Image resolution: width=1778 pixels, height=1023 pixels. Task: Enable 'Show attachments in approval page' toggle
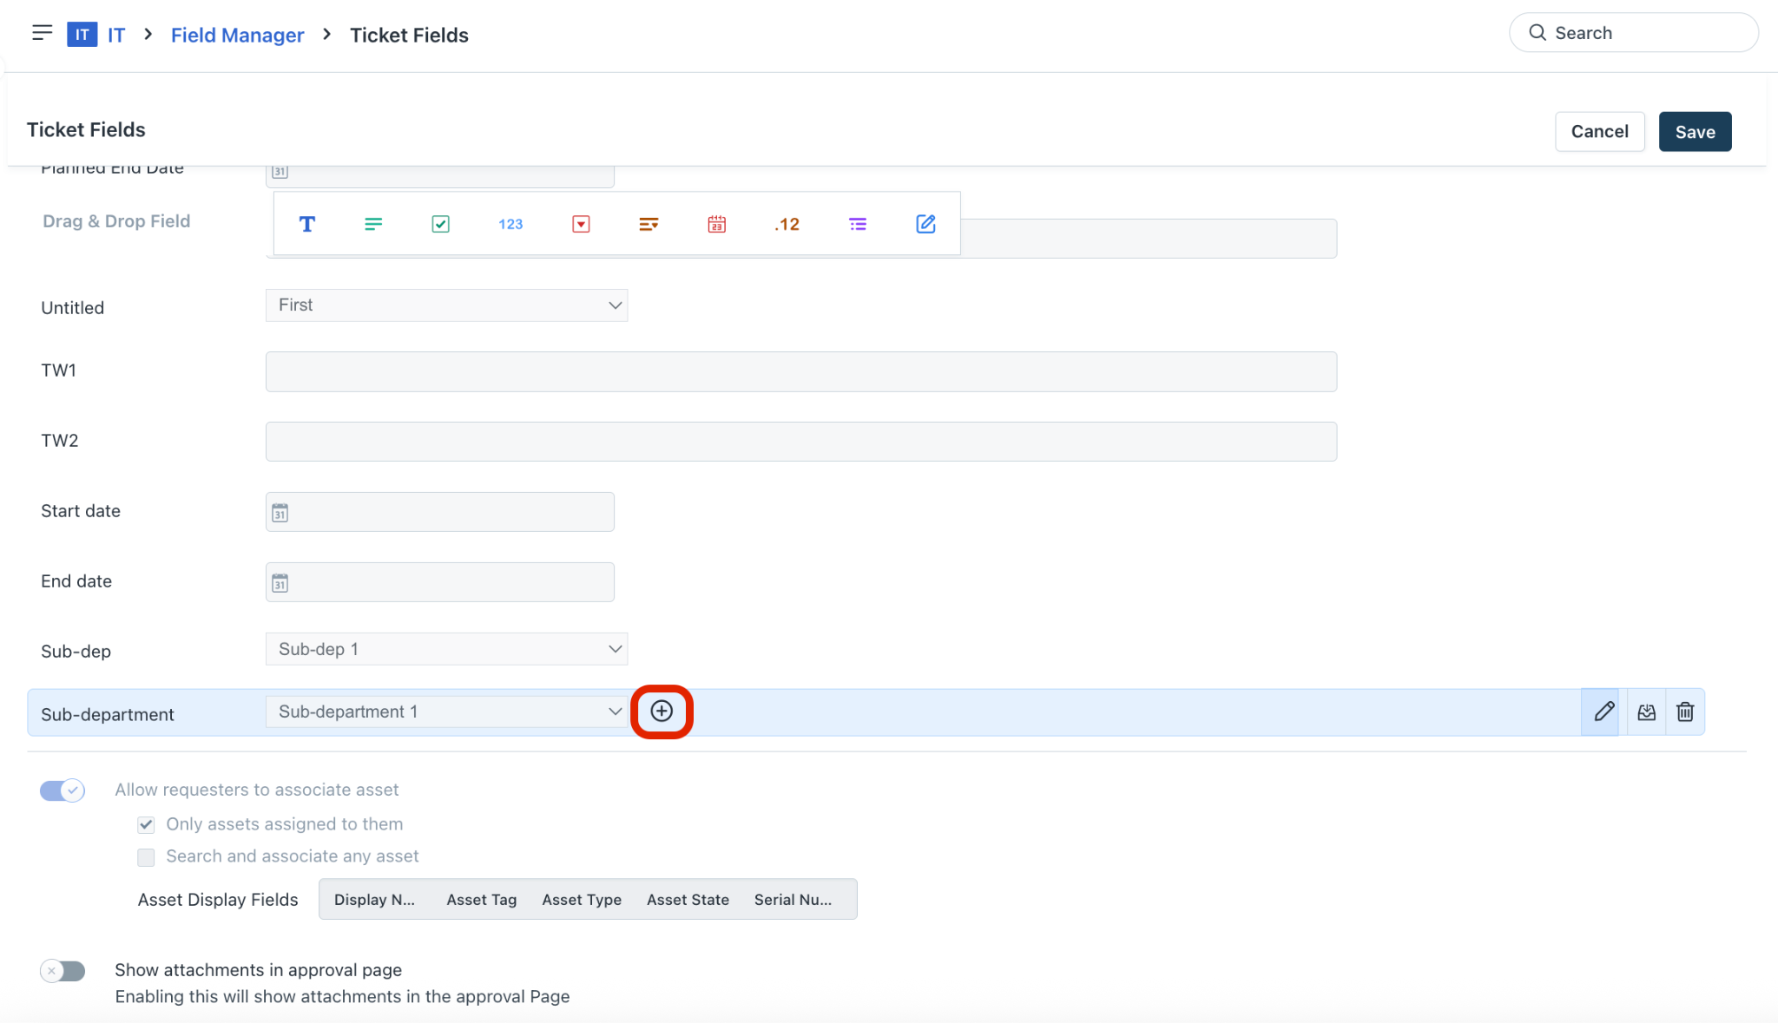[x=63, y=971]
